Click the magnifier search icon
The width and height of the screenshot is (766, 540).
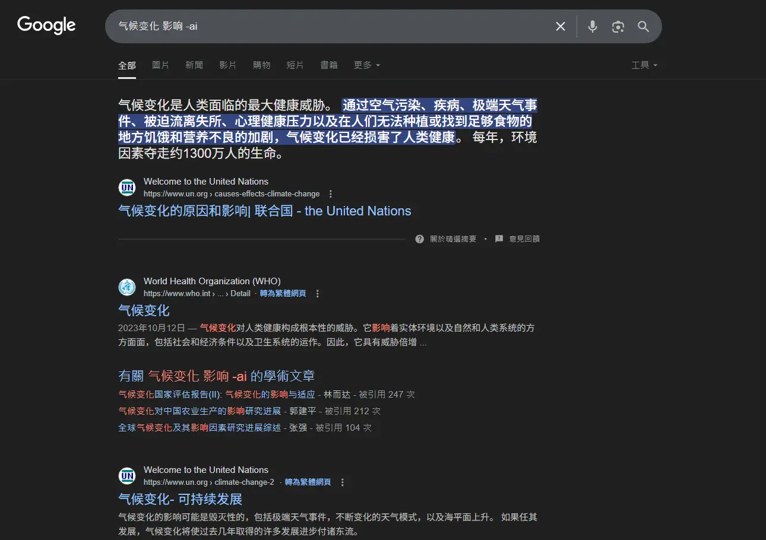tap(643, 26)
